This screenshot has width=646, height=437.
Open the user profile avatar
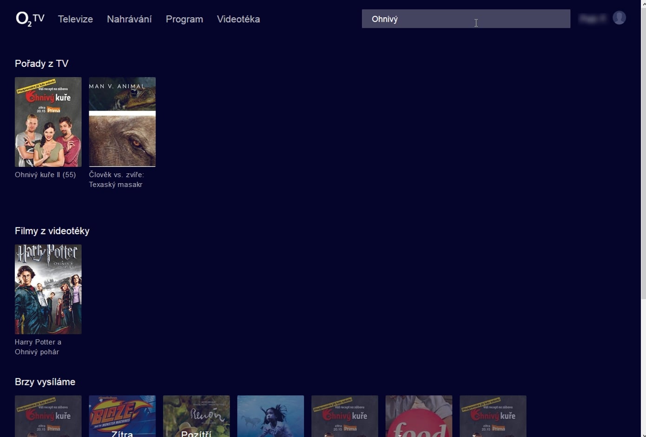(619, 18)
